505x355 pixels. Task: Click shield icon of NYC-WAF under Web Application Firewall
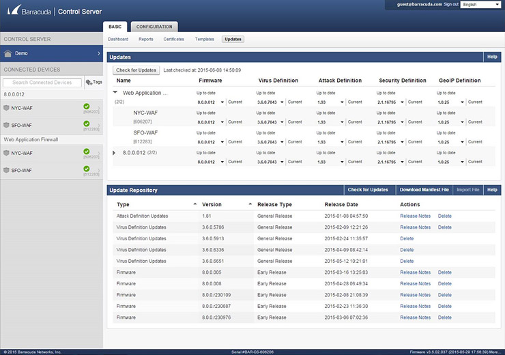pos(7,153)
